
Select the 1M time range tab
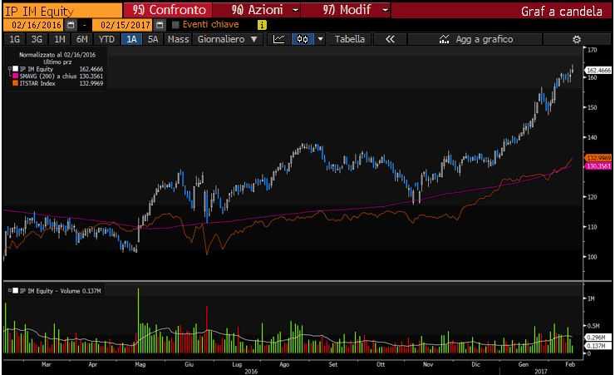tap(60, 39)
